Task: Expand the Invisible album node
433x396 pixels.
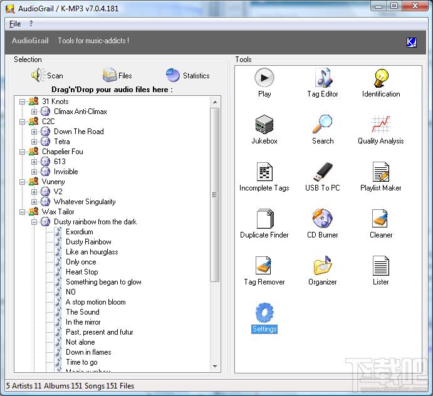Action: [x=34, y=172]
